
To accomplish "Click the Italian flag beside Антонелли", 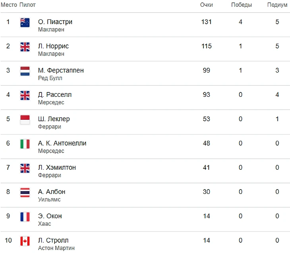I will [x=25, y=144].
